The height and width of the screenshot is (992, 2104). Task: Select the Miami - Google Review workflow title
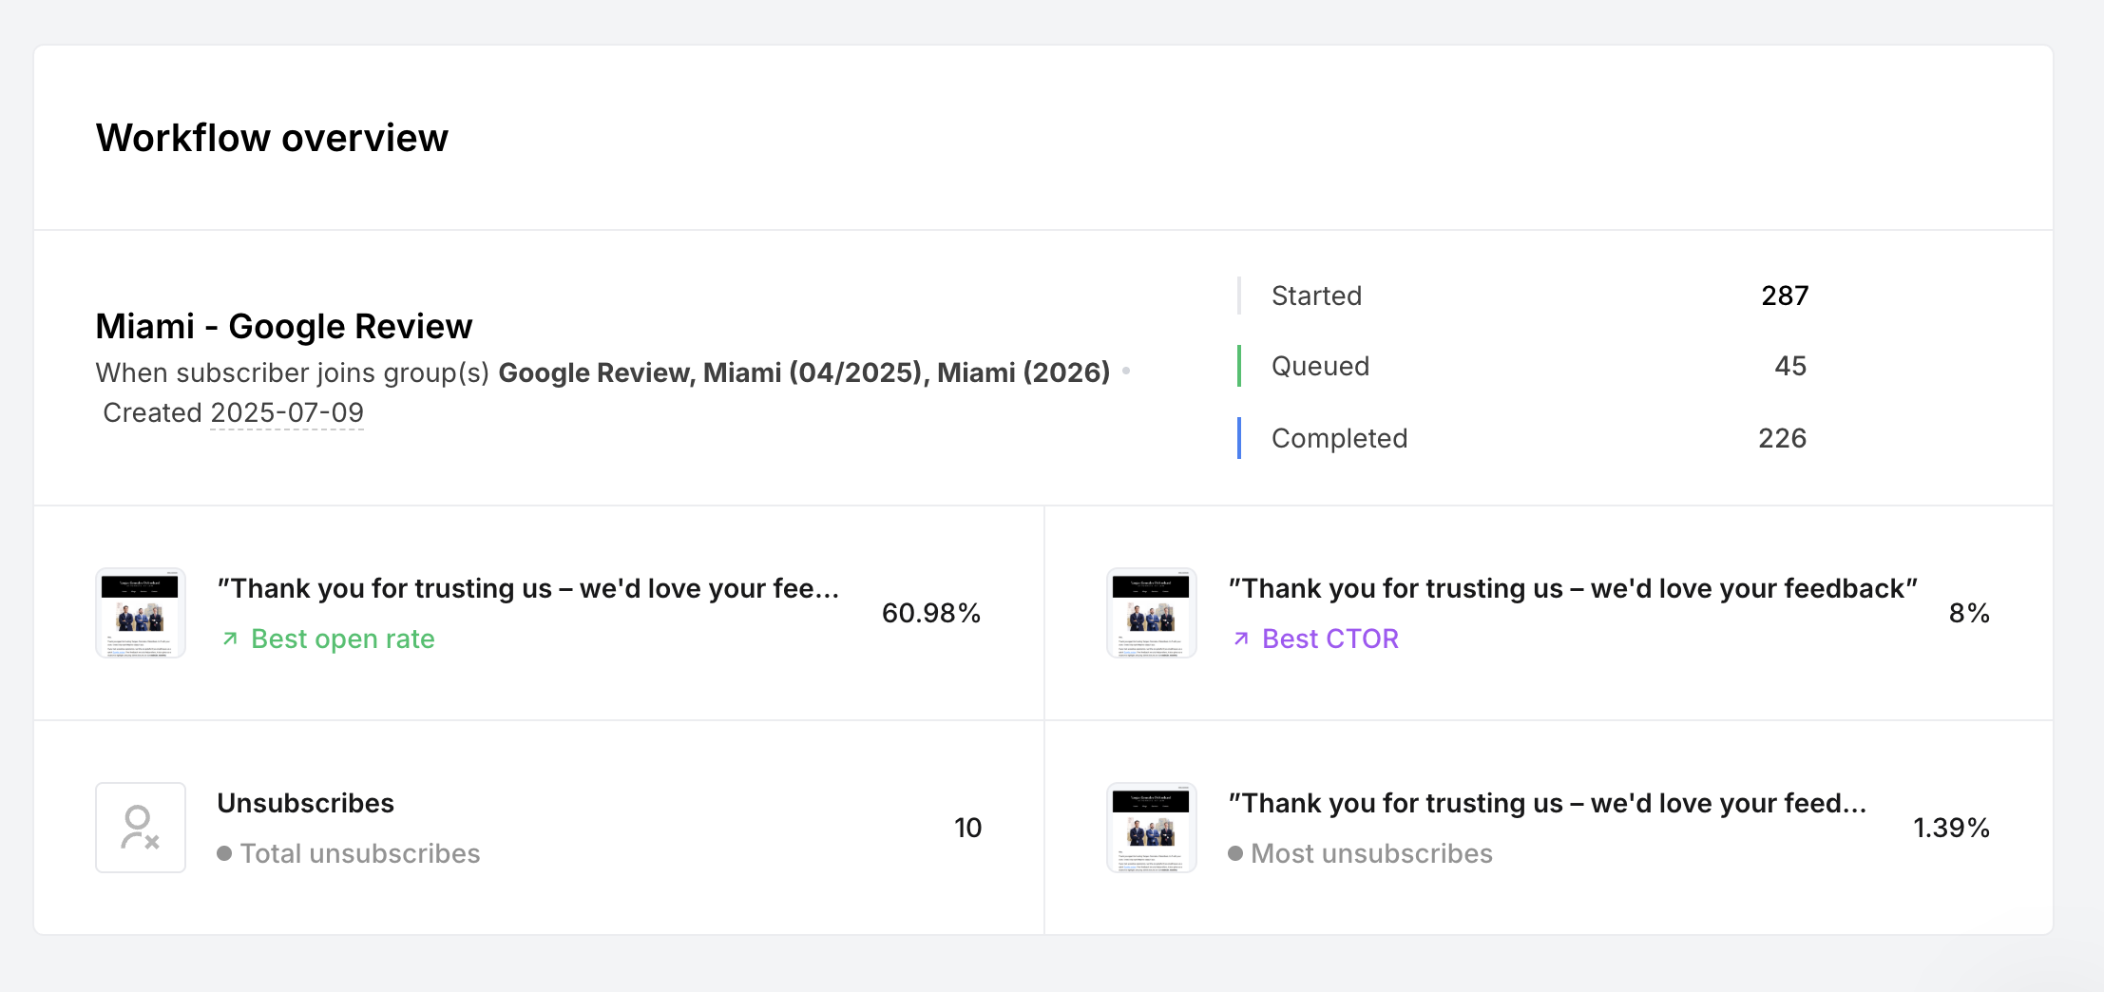[283, 326]
